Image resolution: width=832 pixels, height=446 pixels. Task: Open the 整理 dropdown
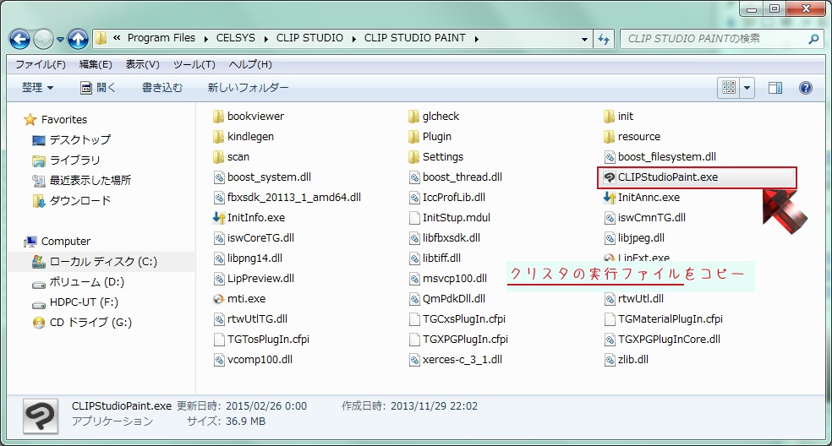(37, 88)
